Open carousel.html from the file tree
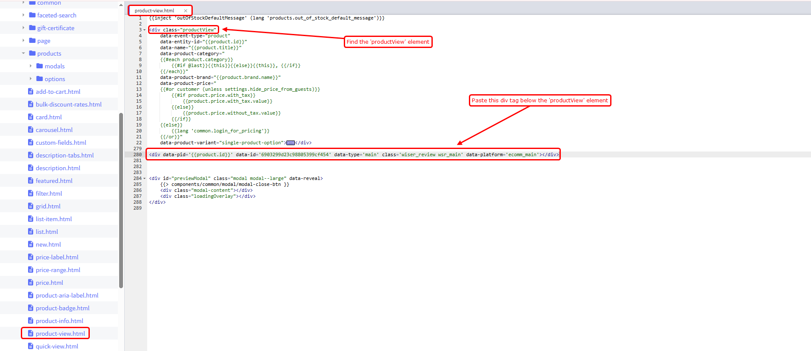The width and height of the screenshot is (811, 351). pos(54,130)
